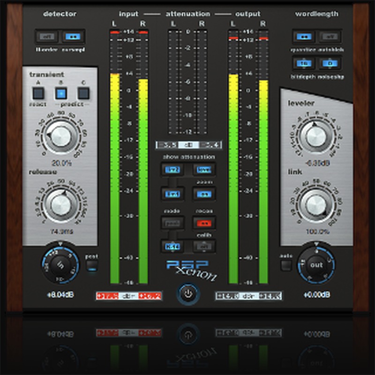Click the input gain value '+8.04dB'
The height and width of the screenshot is (375, 375).
point(60,295)
